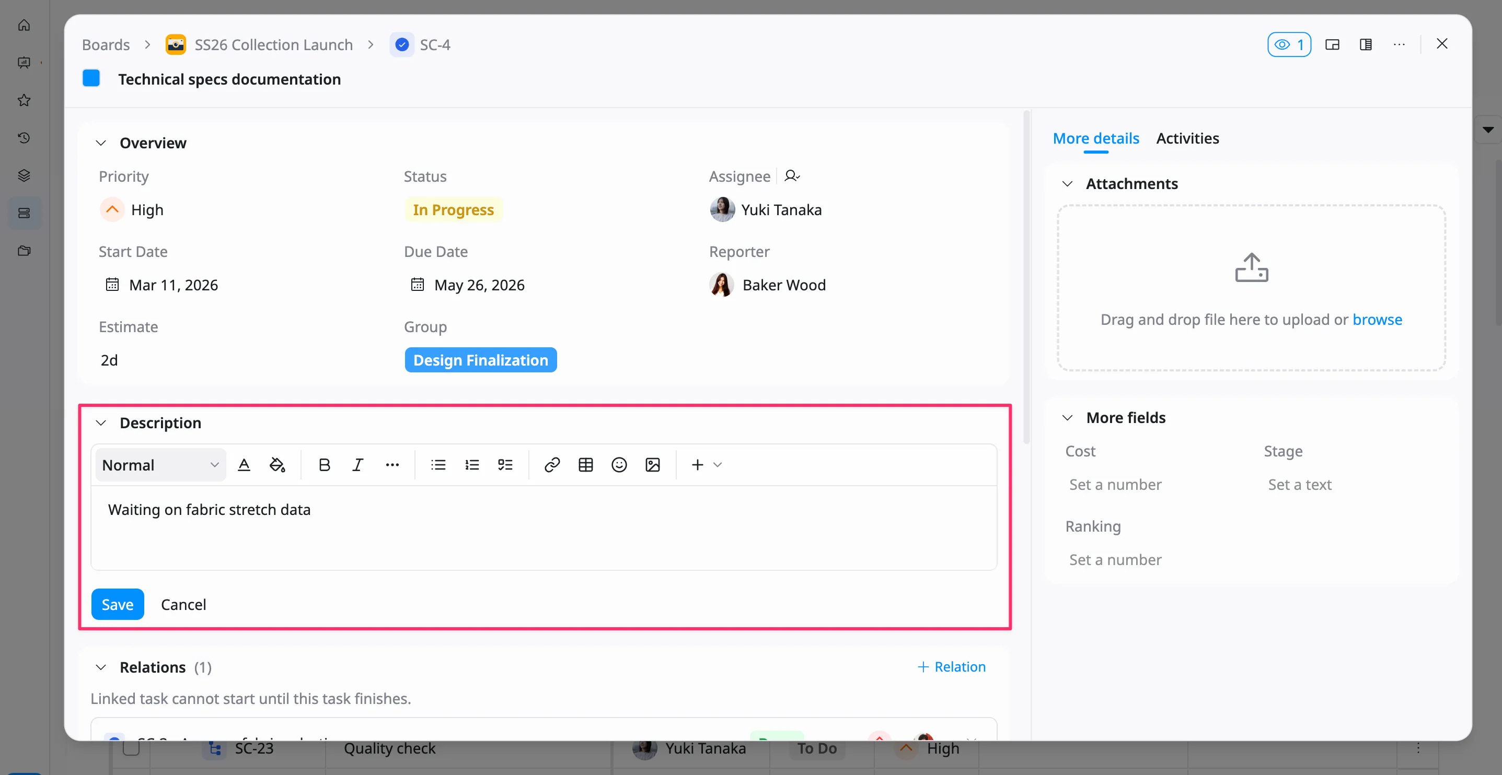The height and width of the screenshot is (775, 1502).
Task: Set a text for Stage
Action: pyautogui.click(x=1299, y=484)
